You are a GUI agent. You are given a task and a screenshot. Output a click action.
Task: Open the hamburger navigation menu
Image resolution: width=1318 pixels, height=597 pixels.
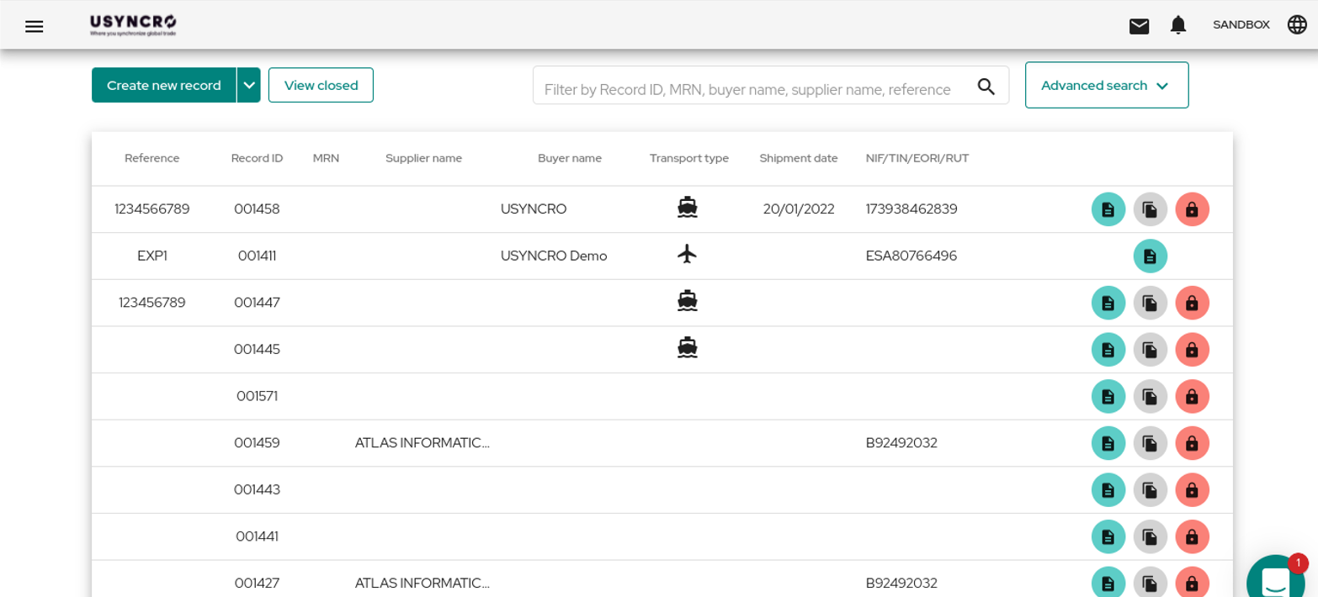34,26
